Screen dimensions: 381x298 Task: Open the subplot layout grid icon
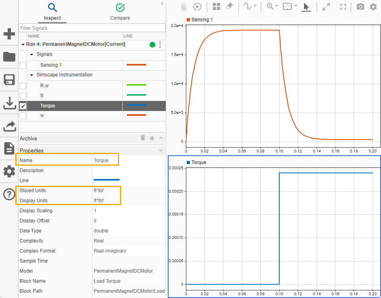coord(216,7)
